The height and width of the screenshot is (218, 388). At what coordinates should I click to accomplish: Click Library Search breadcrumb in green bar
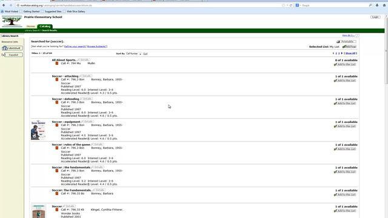pyautogui.click(x=32, y=30)
